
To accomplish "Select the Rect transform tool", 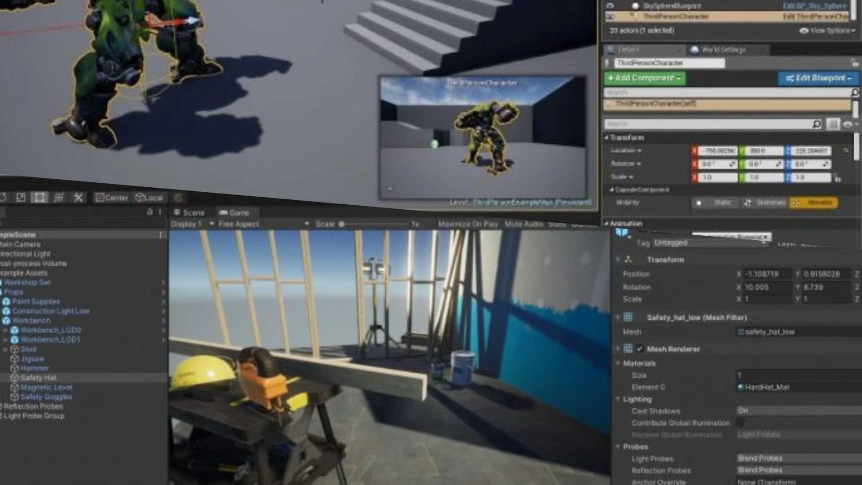I will pyautogui.click(x=40, y=198).
